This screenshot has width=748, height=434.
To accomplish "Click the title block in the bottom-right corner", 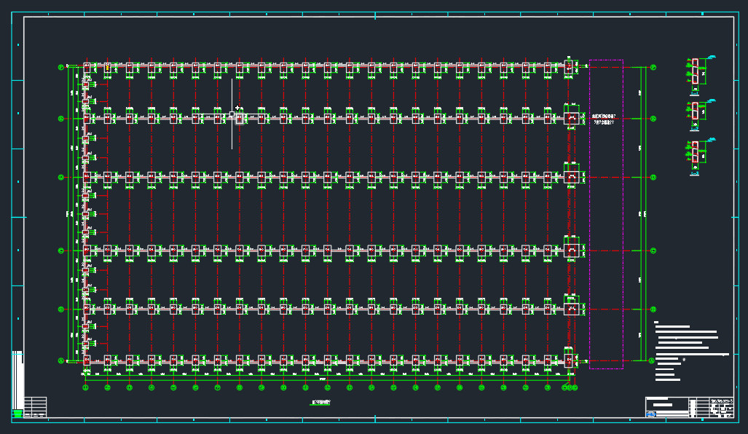I will [x=689, y=407].
